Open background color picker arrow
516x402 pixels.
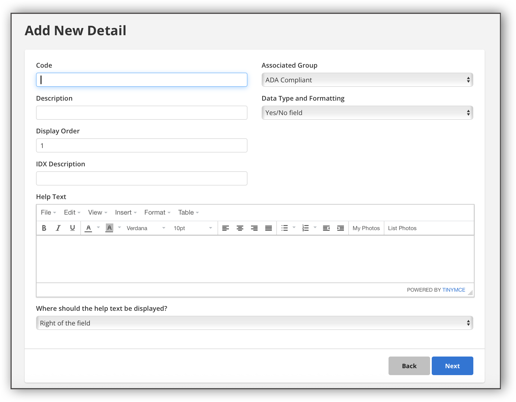click(x=119, y=228)
